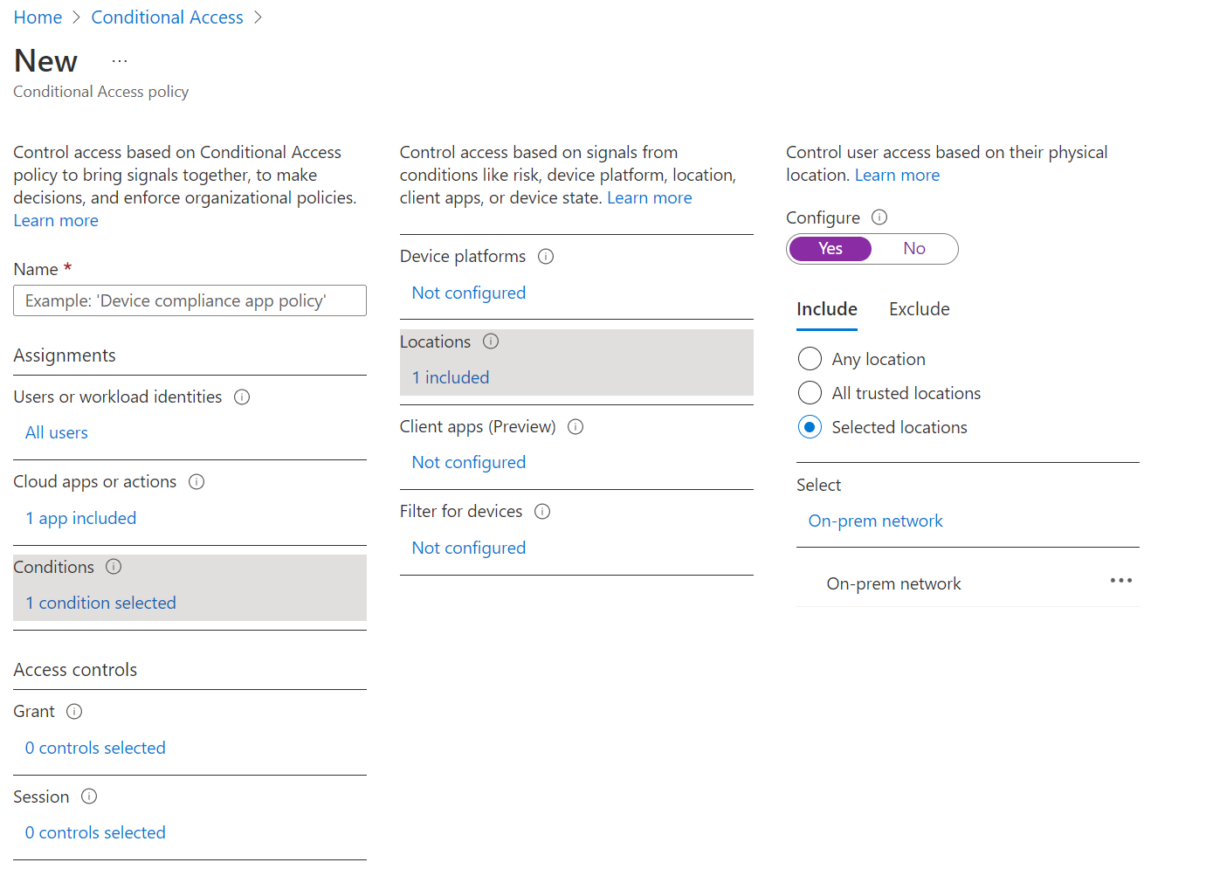Open Session 0 controls selected link
This screenshot has width=1206, height=890.
(95, 833)
